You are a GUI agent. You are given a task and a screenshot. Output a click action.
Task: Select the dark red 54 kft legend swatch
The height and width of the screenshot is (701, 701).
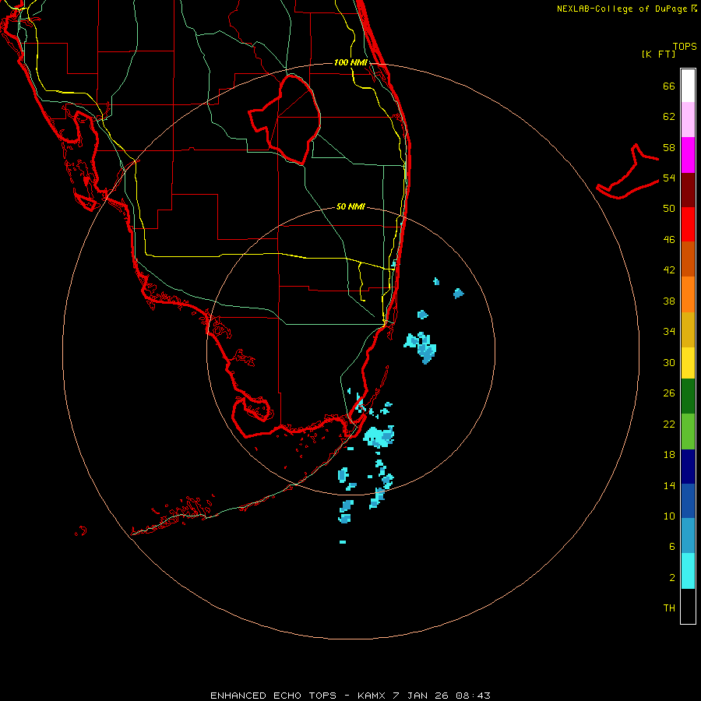(x=688, y=189)
